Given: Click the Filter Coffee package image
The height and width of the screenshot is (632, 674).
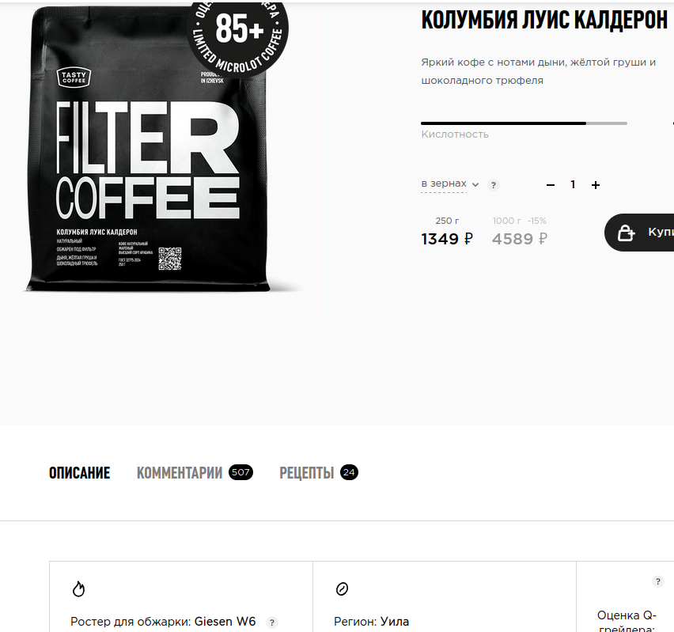Looking at the screenshot, I should coord(148,149).
